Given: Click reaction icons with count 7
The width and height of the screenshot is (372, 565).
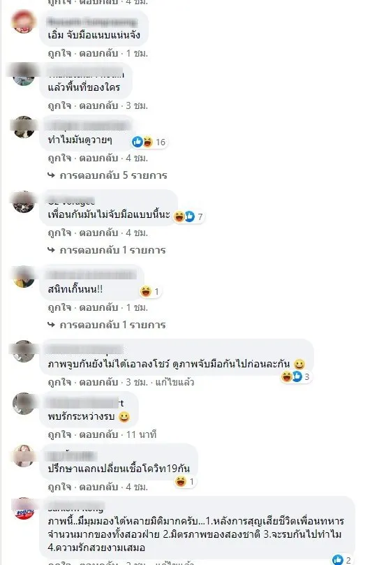Looking at the screenshot, I should [x=189, y=217].
